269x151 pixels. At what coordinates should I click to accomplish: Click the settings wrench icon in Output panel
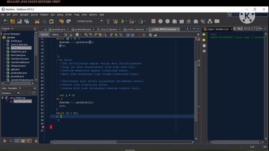204,51
